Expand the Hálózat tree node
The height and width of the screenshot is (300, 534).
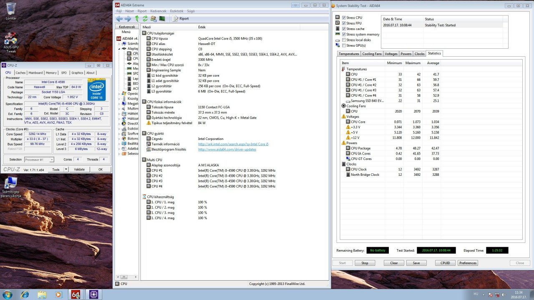tap(119, 118)
